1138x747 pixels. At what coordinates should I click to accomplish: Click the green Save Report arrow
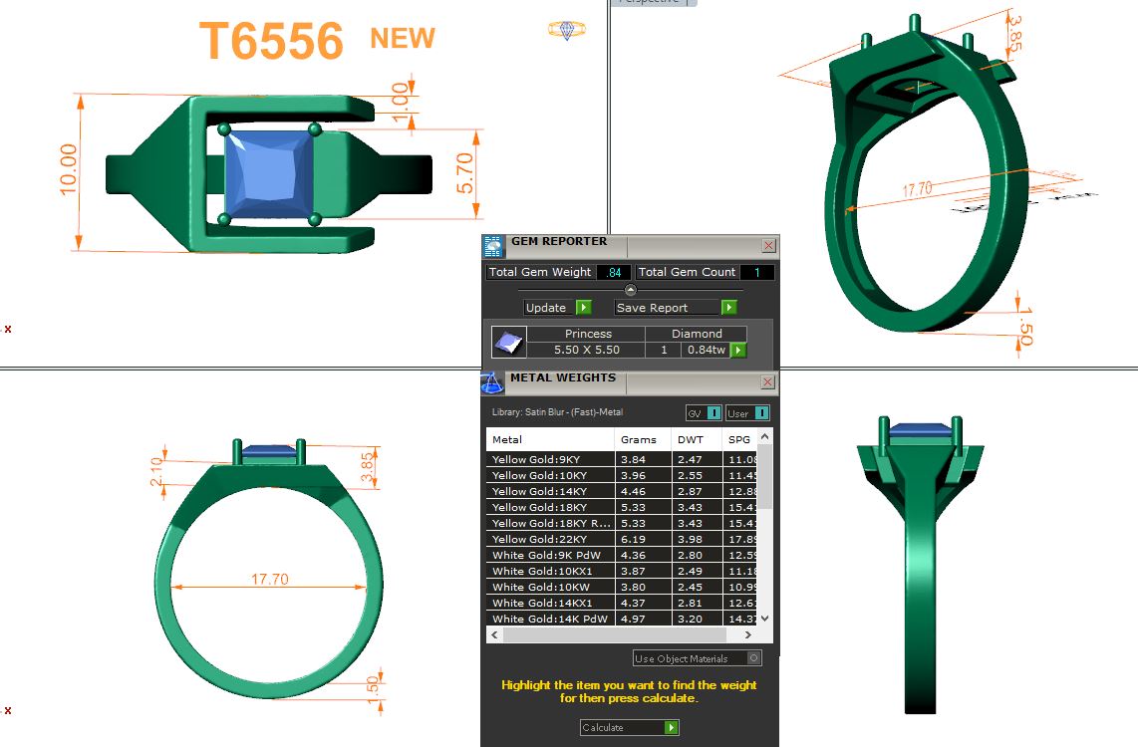coord(729,308)
